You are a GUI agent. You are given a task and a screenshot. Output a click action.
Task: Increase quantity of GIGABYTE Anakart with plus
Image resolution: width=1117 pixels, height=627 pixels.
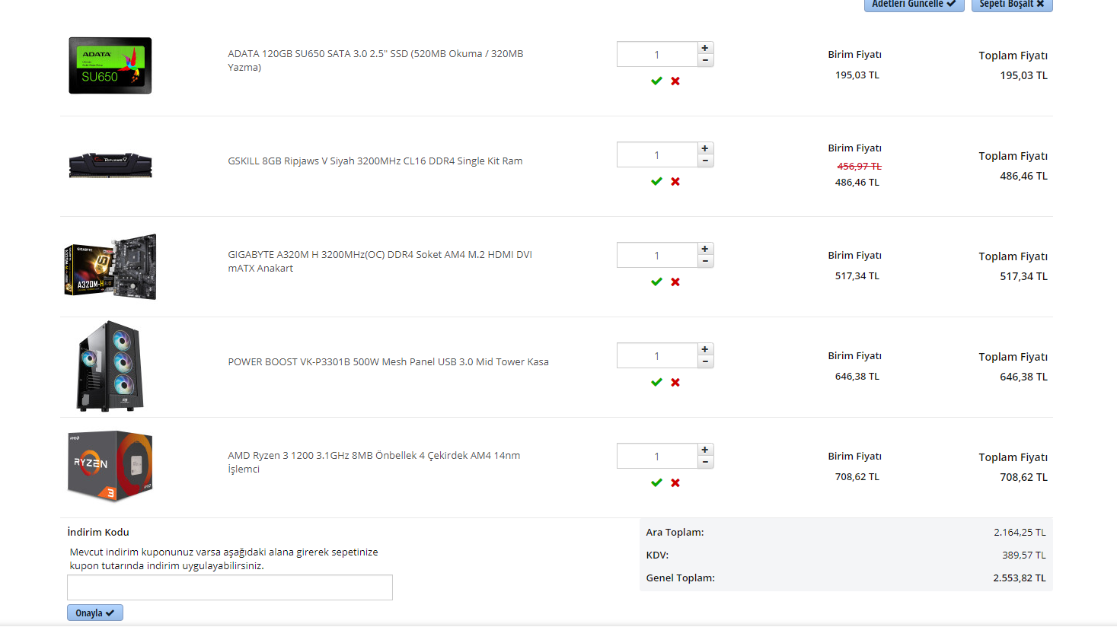coord(705,249)
